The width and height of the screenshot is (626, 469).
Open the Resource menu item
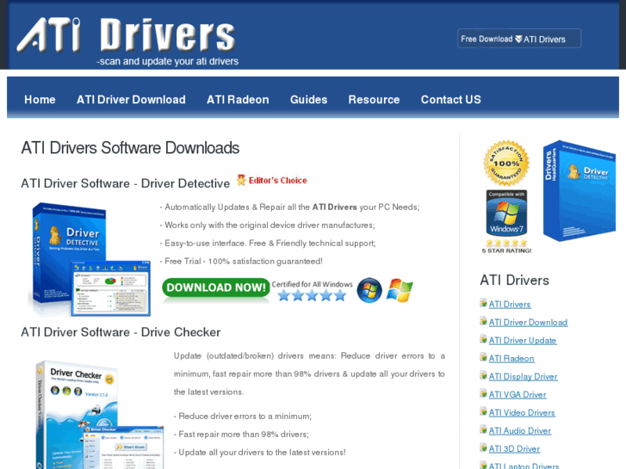(x=374, y=99)
